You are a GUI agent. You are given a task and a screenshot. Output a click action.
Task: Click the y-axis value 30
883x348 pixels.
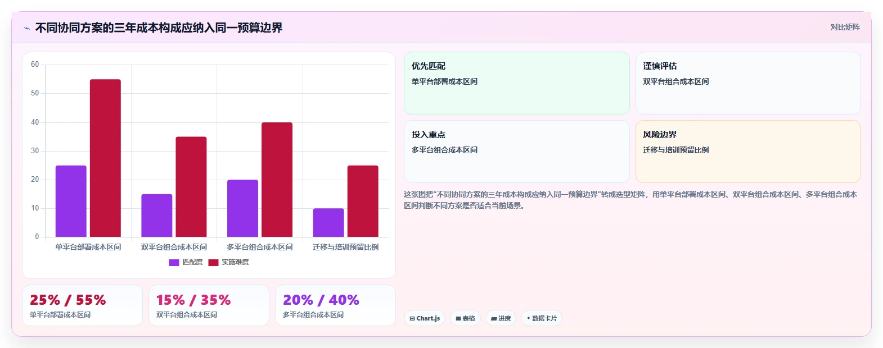[x=35, y=151]
